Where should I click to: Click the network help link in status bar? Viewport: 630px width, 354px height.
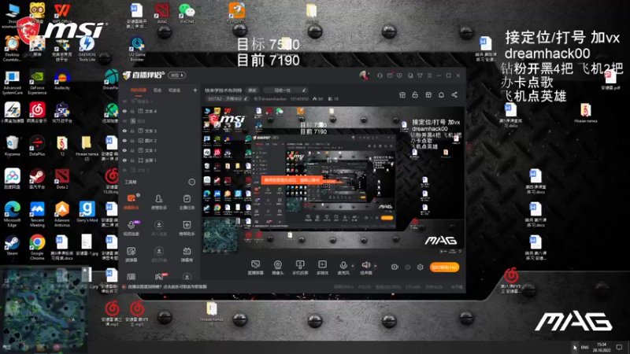pos(167,286)
